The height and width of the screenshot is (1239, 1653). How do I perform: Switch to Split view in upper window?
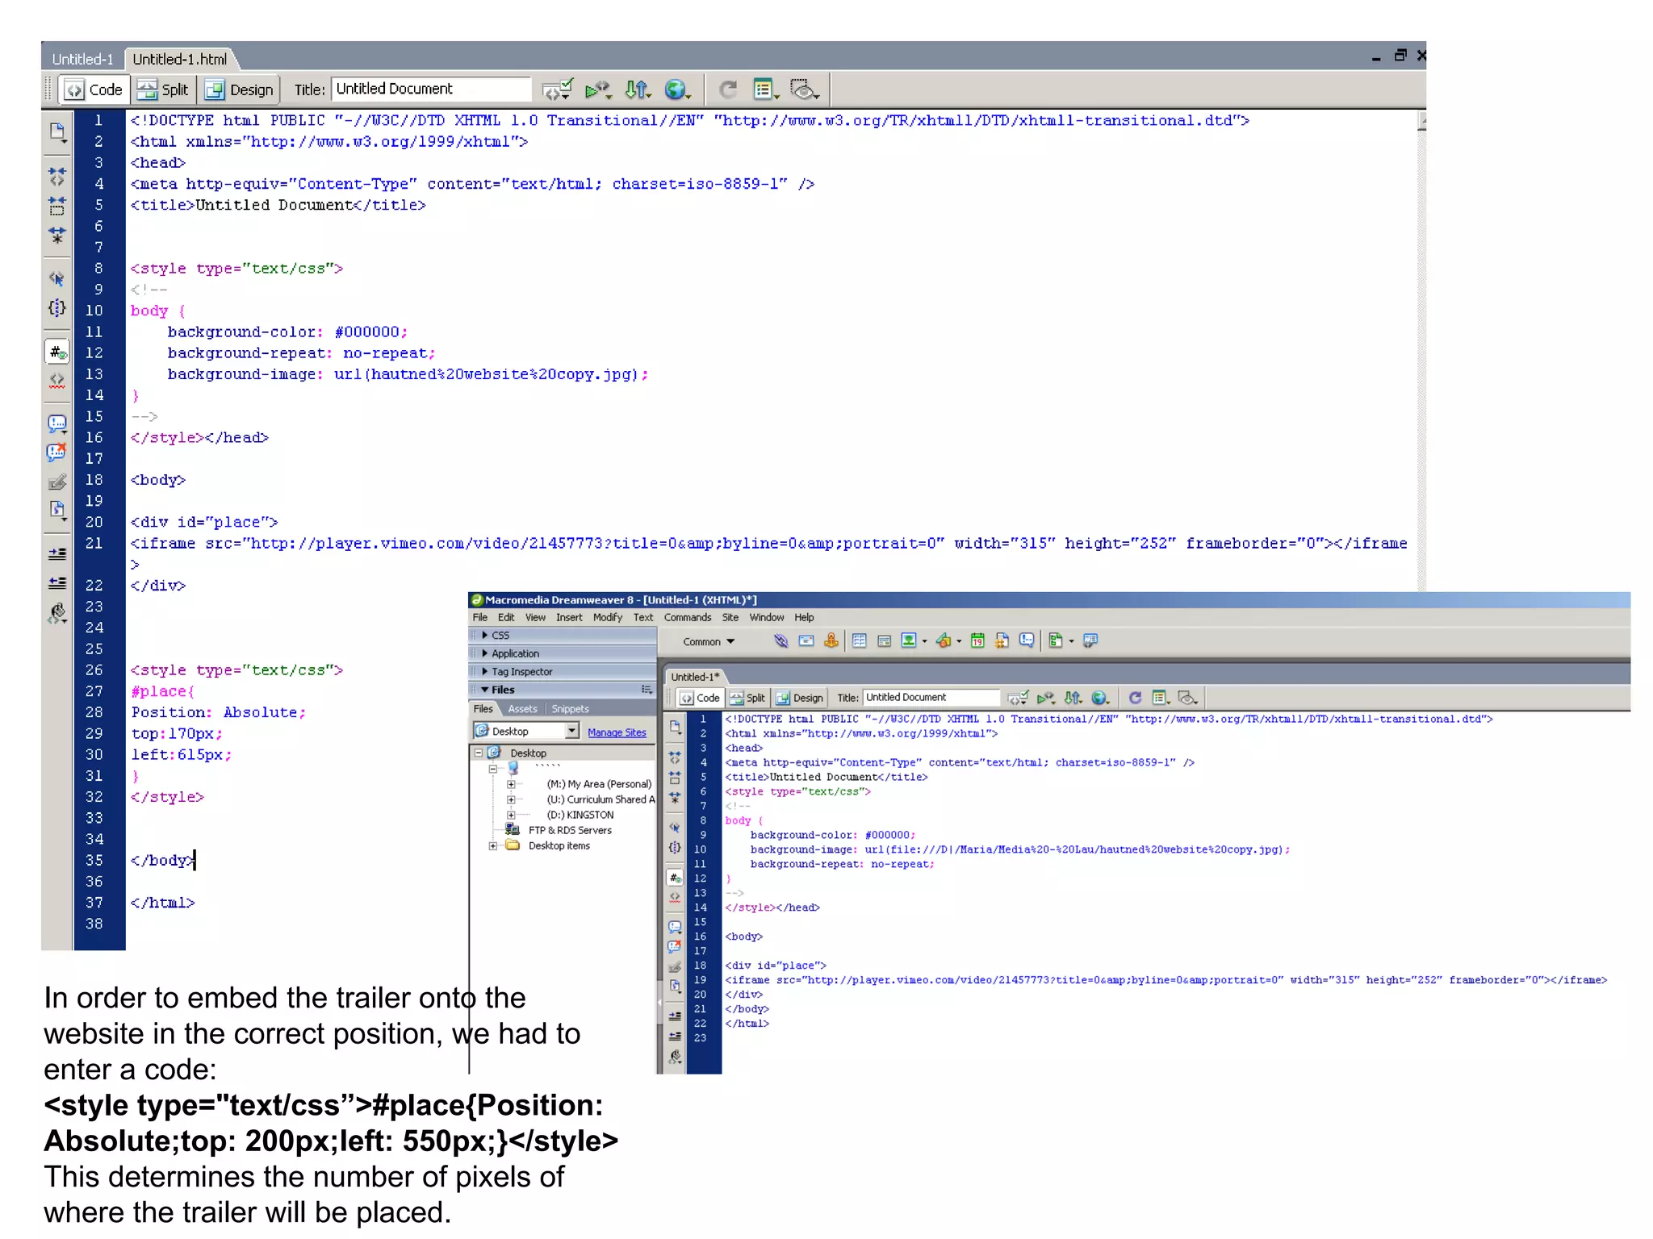[163, 90]
